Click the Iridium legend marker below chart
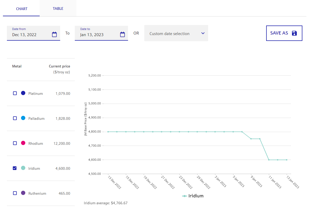The image size is (325, 208). (184, 196)
